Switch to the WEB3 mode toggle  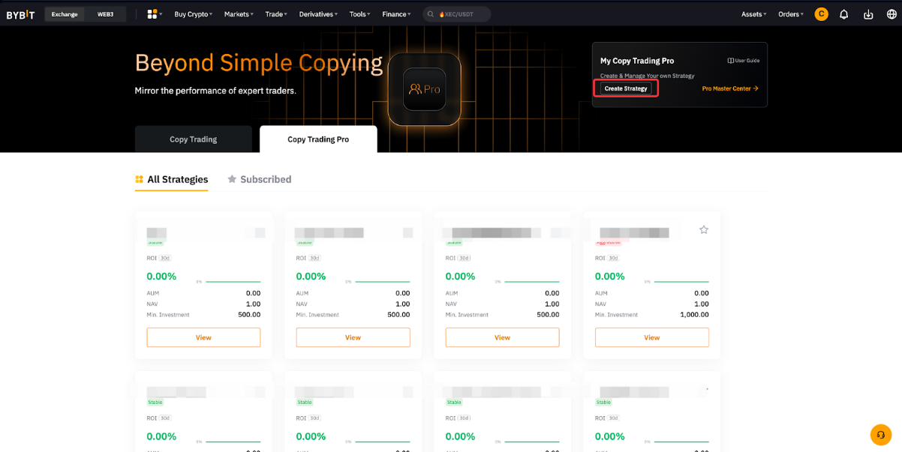point(105,14)
